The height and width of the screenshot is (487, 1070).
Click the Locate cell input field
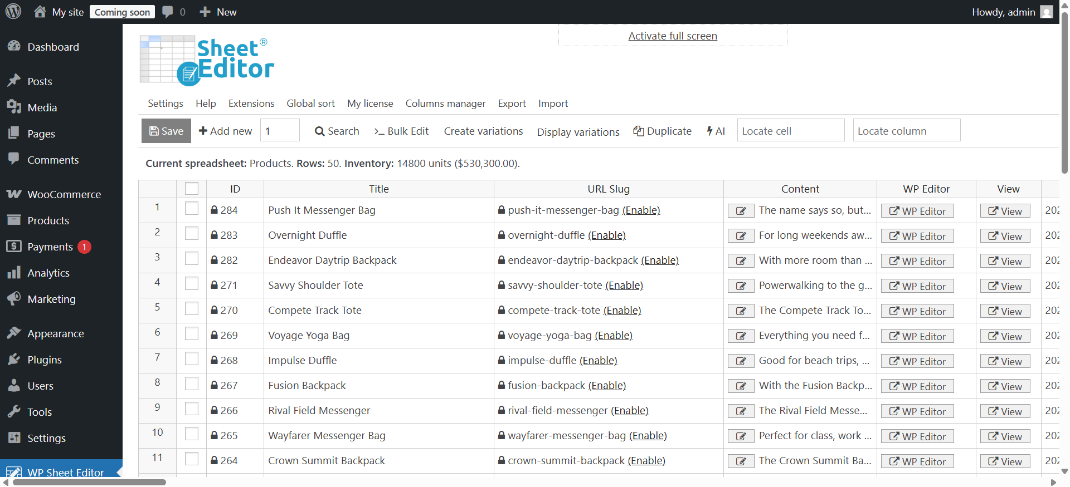(790, 131)
